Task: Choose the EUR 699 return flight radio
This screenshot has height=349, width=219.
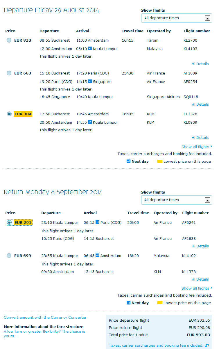Action: tap(9, 256)
